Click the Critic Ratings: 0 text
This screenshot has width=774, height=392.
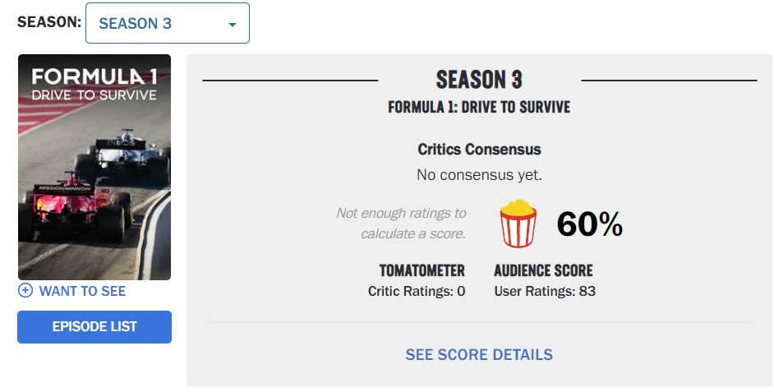click(x=417, y=291)
